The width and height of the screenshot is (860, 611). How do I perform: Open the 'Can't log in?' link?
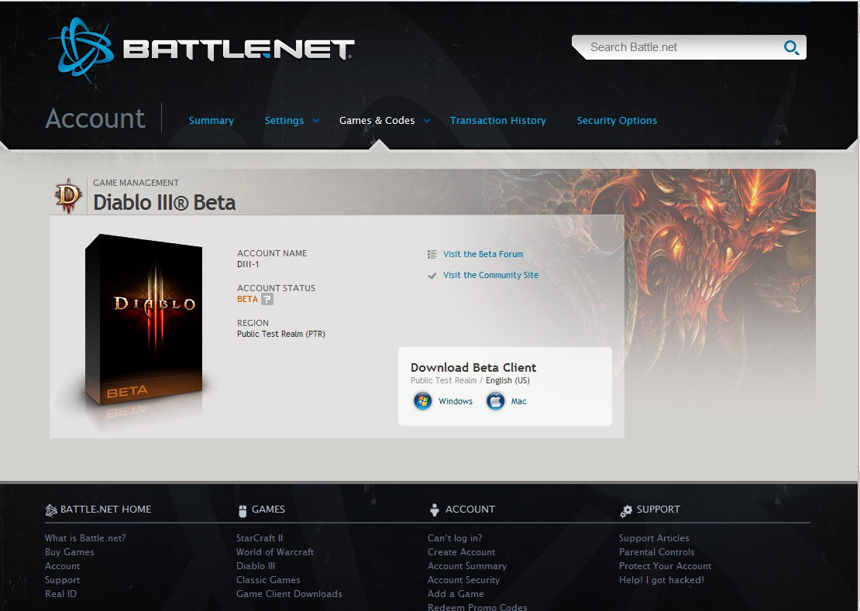pos(455,538)
